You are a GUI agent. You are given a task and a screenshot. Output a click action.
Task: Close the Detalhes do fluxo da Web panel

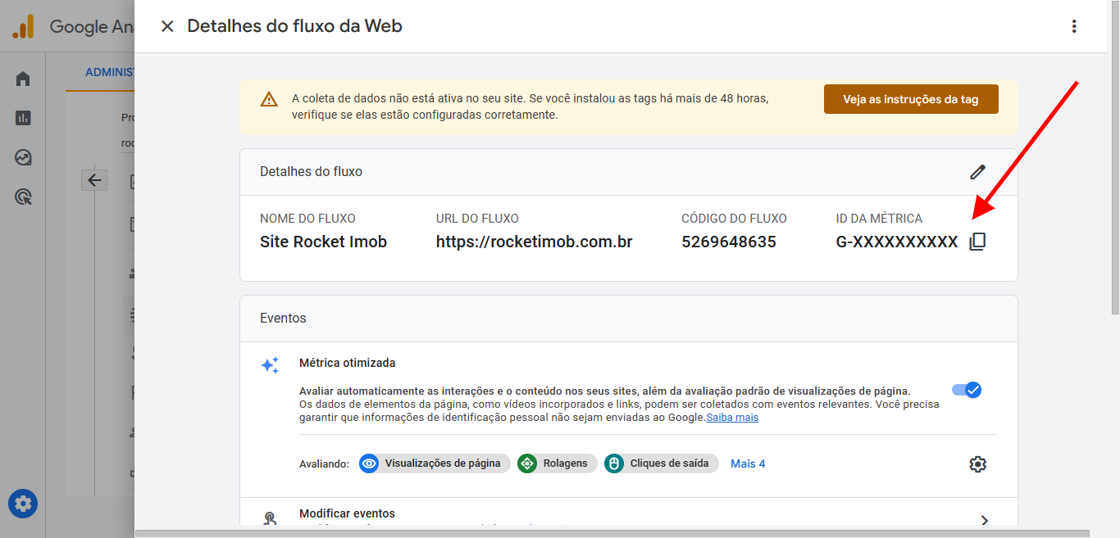click(167, 26)
